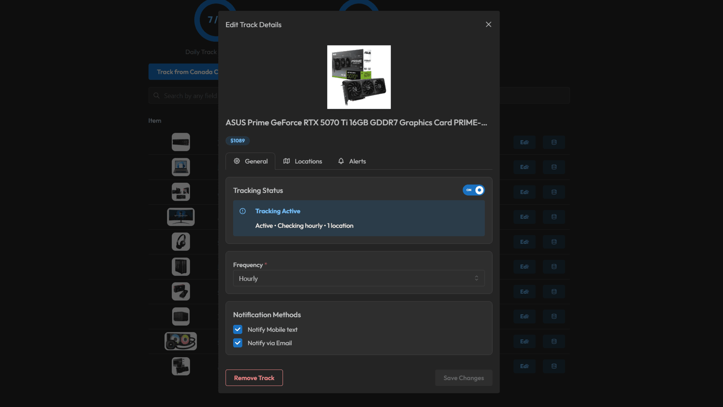The height and width of the screenshot is (407, 723).
Task: Click the $1089 price badge
Action: pyautogui.click(x=237, y=141)
